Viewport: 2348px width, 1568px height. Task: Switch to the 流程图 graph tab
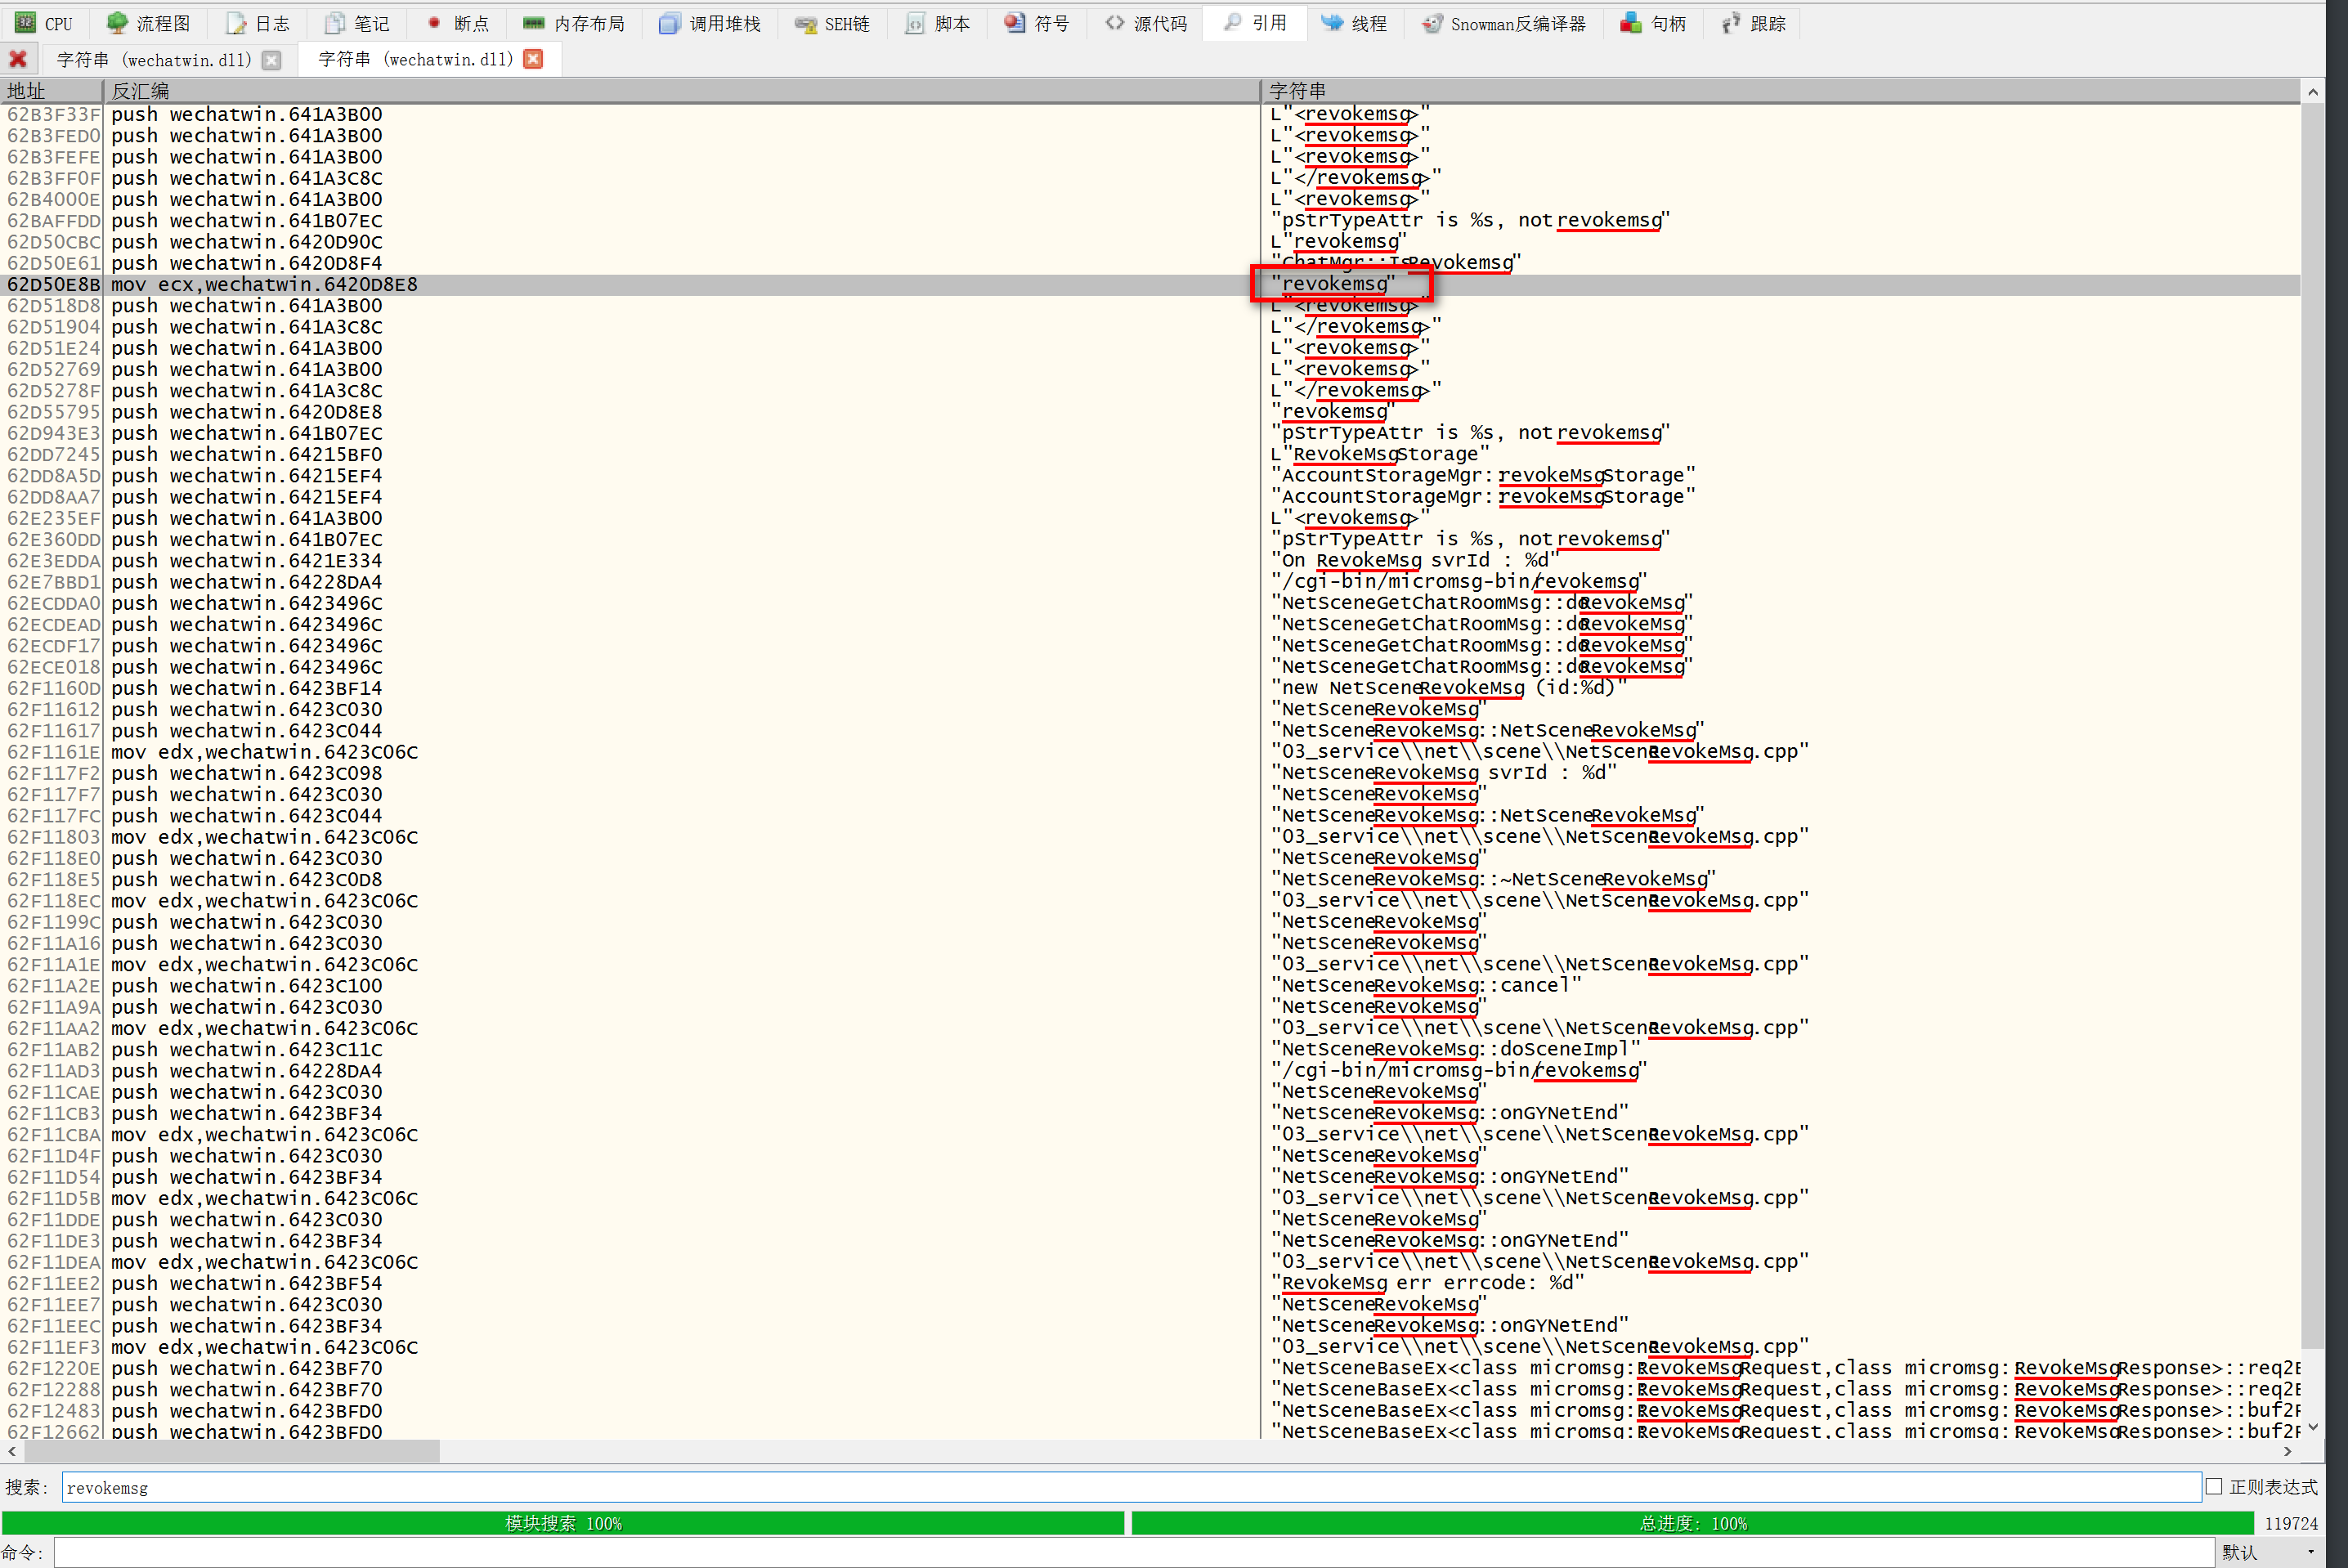[150, 23]
